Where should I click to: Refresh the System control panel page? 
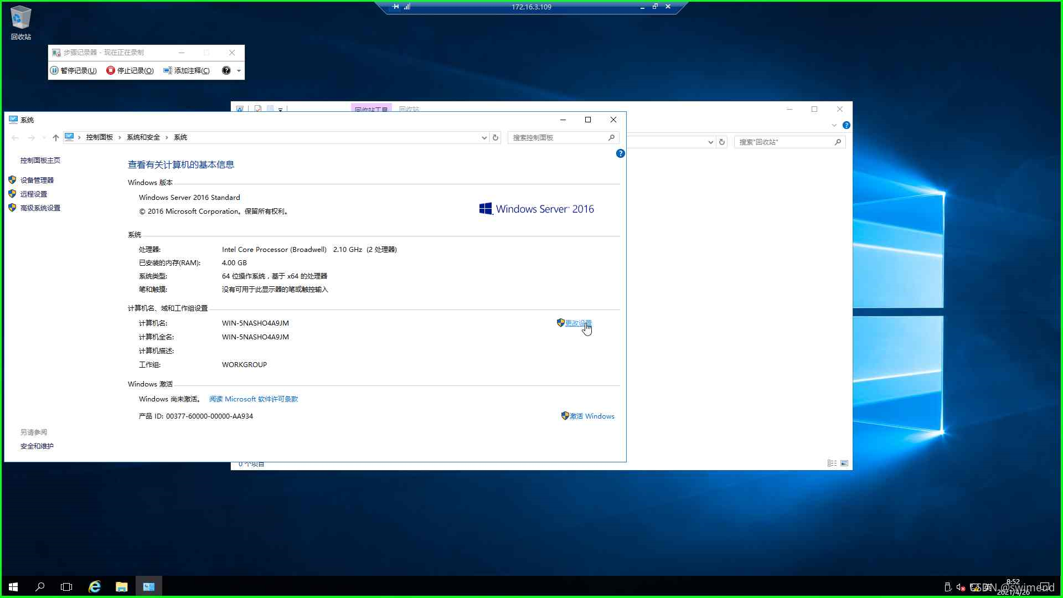click(496, 137)
